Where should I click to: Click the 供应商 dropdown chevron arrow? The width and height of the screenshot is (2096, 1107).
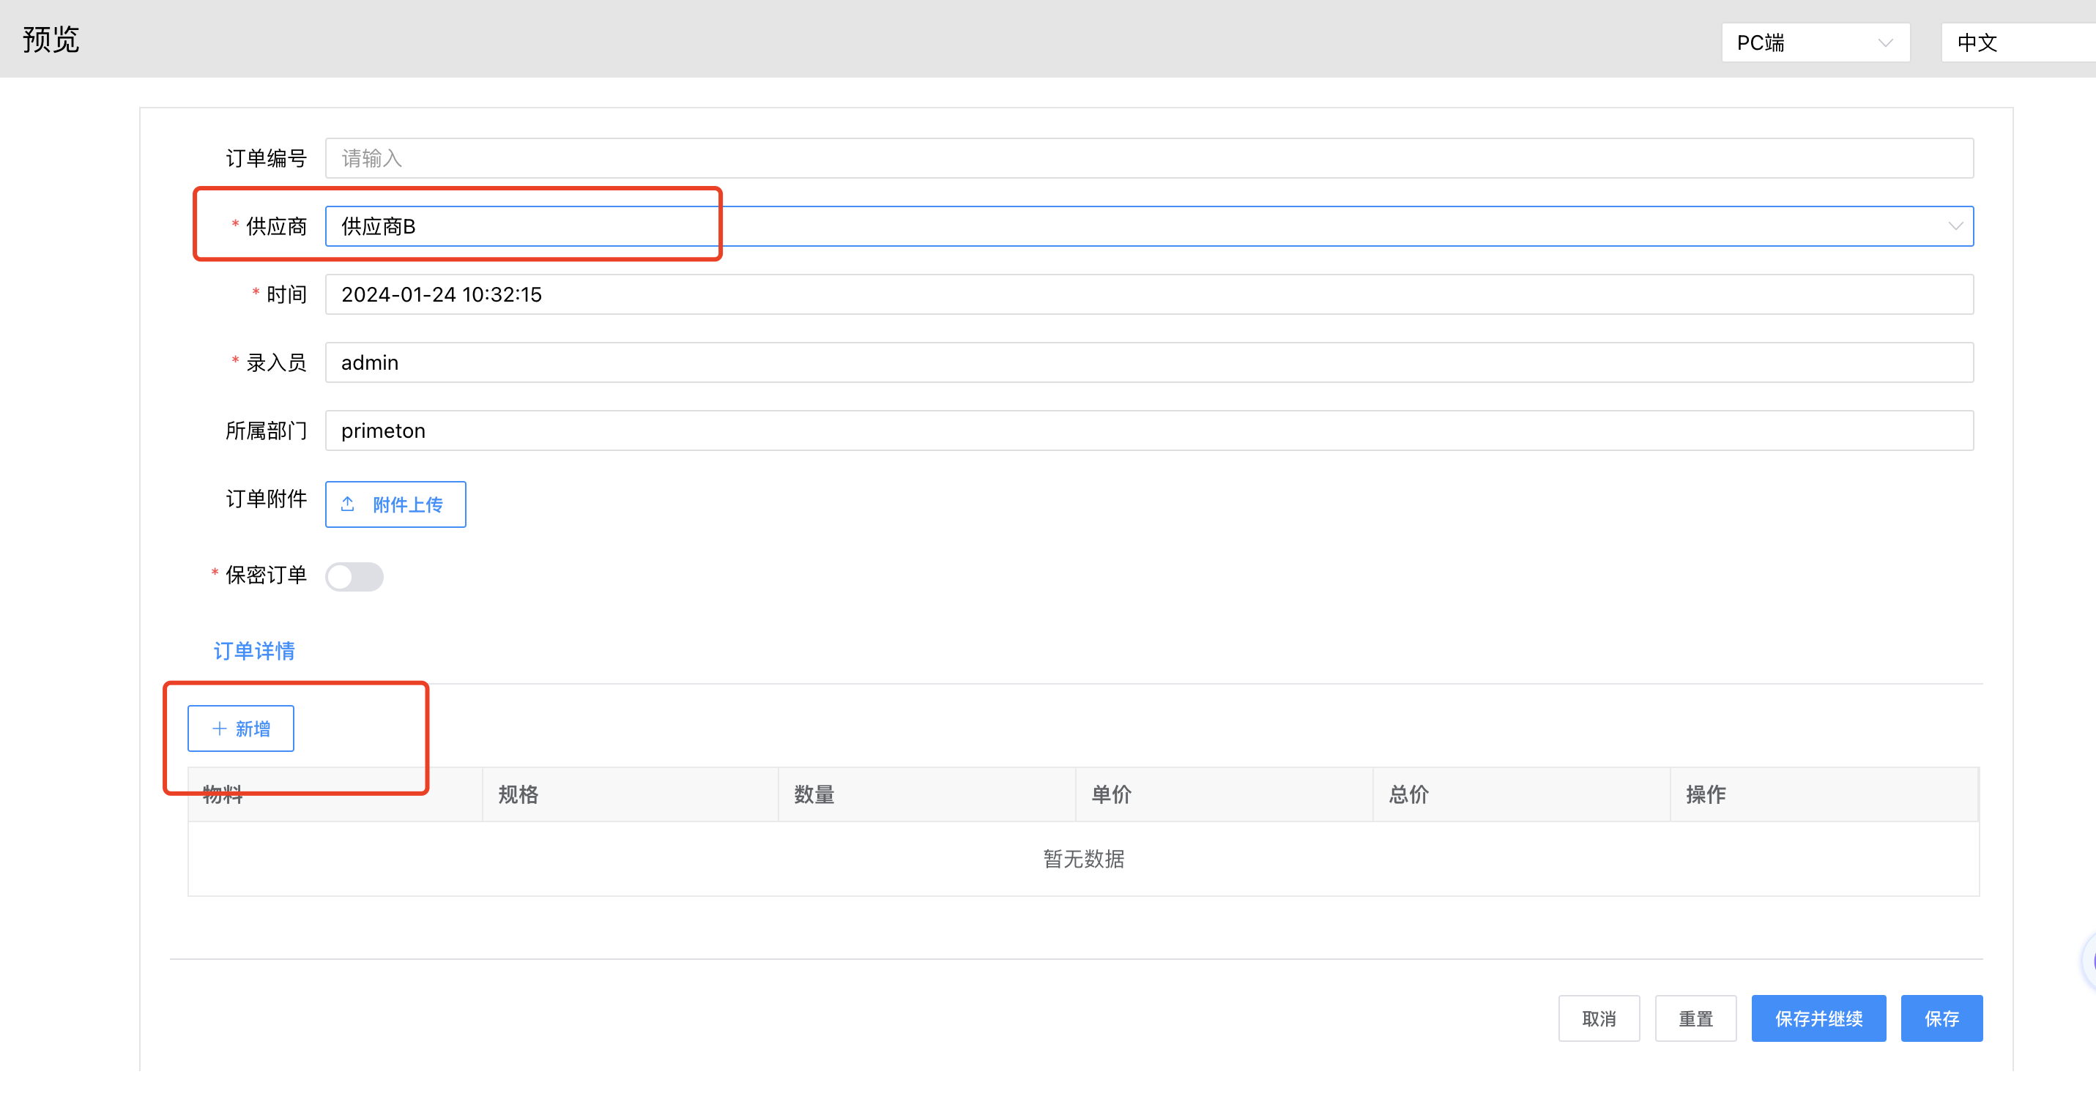(x=1955, y=226)
